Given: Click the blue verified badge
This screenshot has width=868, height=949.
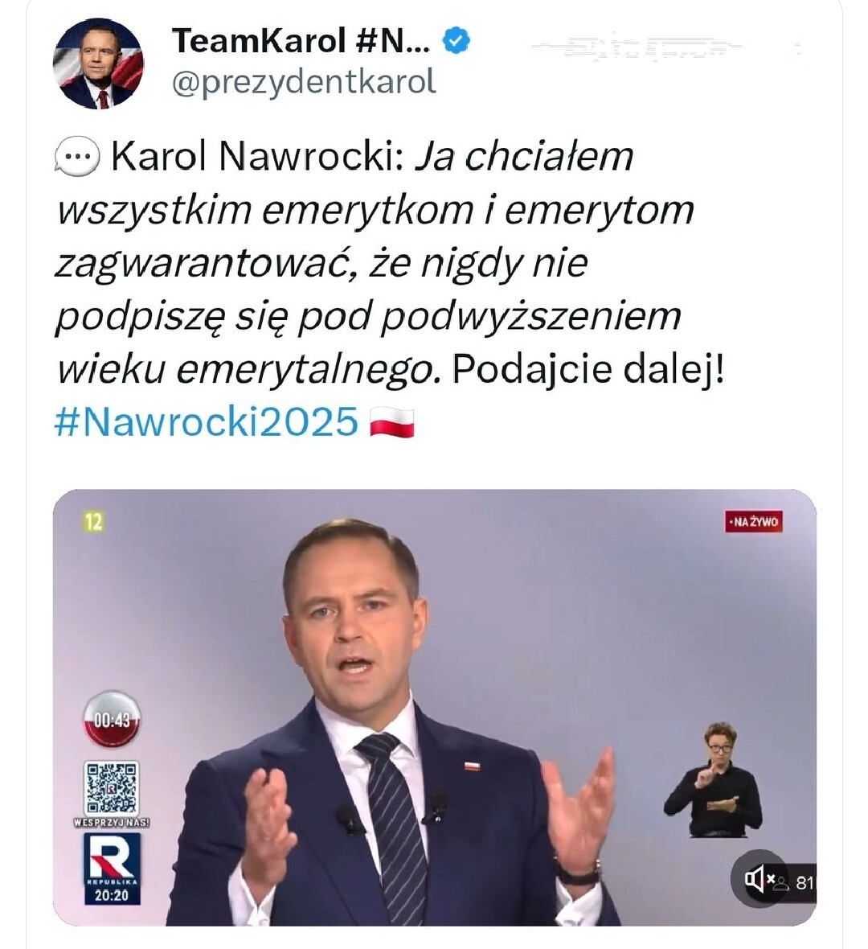Looking at the screenshot, I should pos(457,40).
